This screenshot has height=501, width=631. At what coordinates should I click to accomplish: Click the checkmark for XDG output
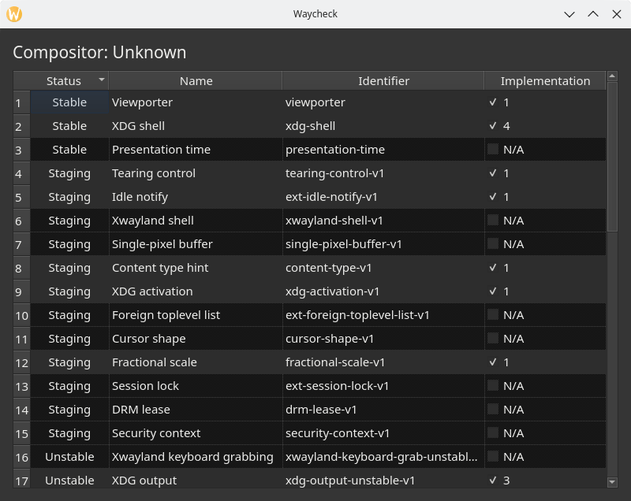493,481
